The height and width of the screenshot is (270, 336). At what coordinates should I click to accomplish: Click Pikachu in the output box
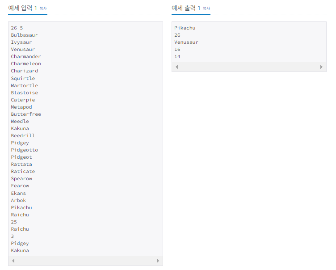coord(185,28)
